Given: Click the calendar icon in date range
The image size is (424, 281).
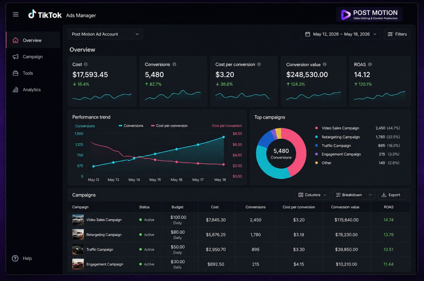Looking at the screenshot, I should 307,34.
